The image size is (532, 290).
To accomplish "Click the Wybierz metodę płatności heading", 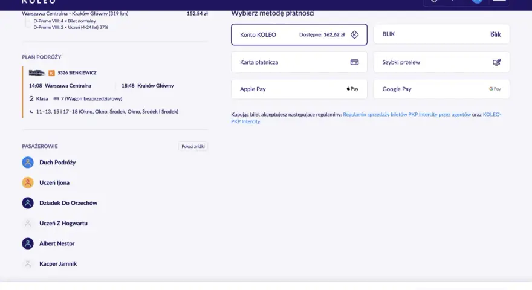I will tap(273, 13).
